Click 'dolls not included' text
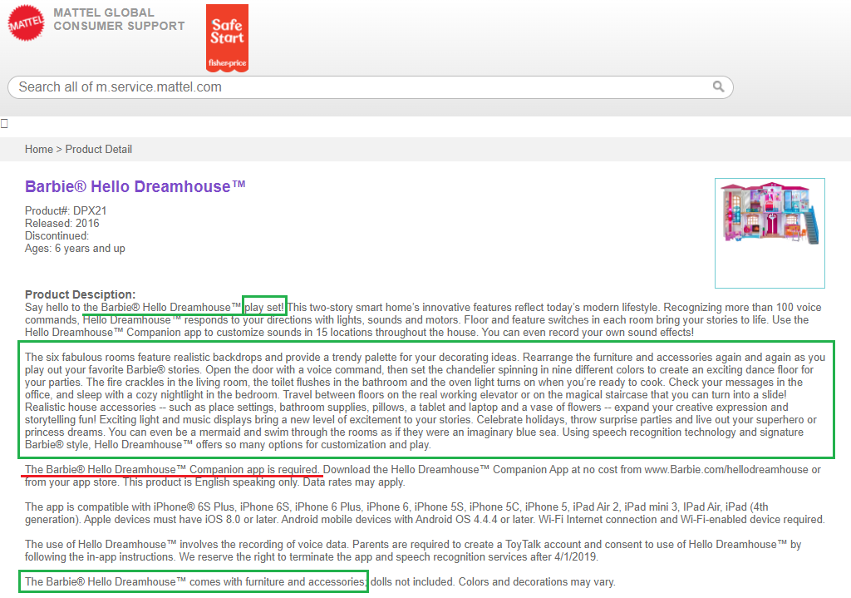This screenshot has width=851, height=598. click(x=412, y=581)
